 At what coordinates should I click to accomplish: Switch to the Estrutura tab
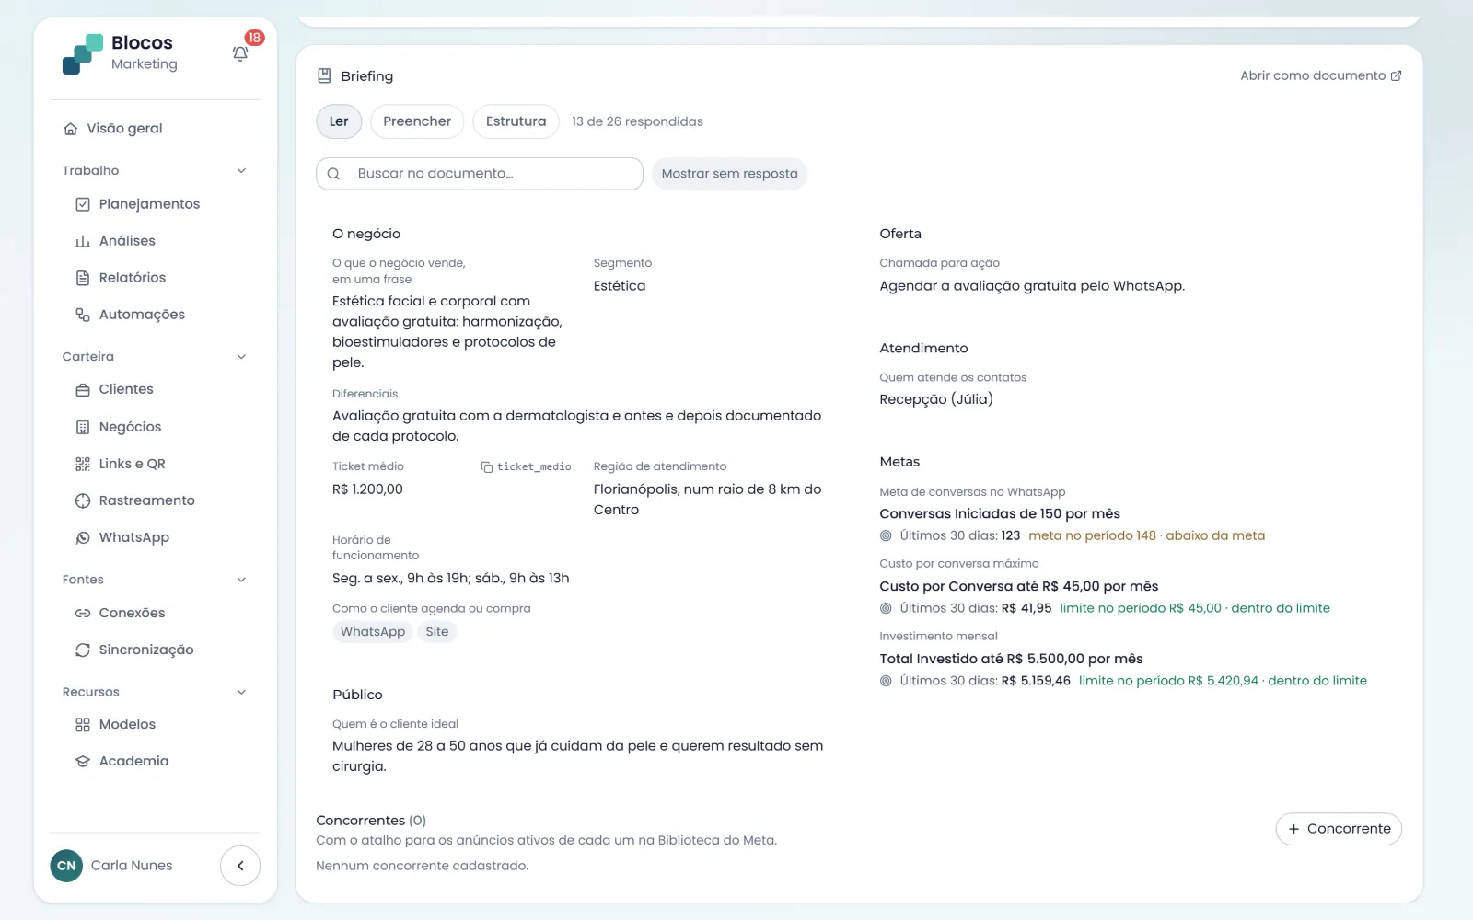516,121
